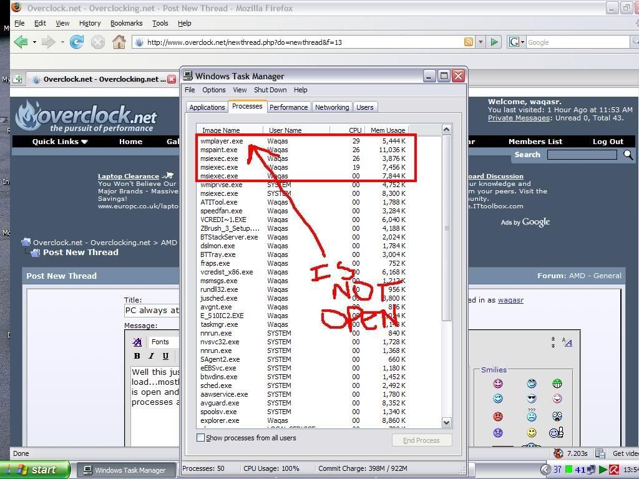This screenshot has height=479, width=639.
Task: Open the Fonts dropdown in message editor
Action: pos(163,342)
